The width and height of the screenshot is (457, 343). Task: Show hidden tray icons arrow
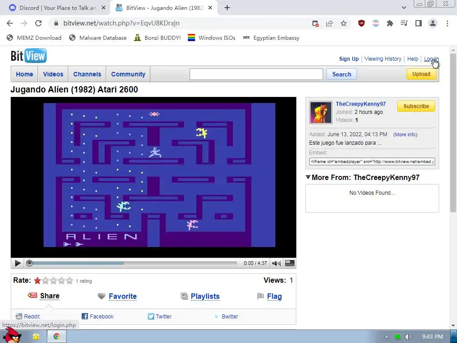click(x=386, y=337)
